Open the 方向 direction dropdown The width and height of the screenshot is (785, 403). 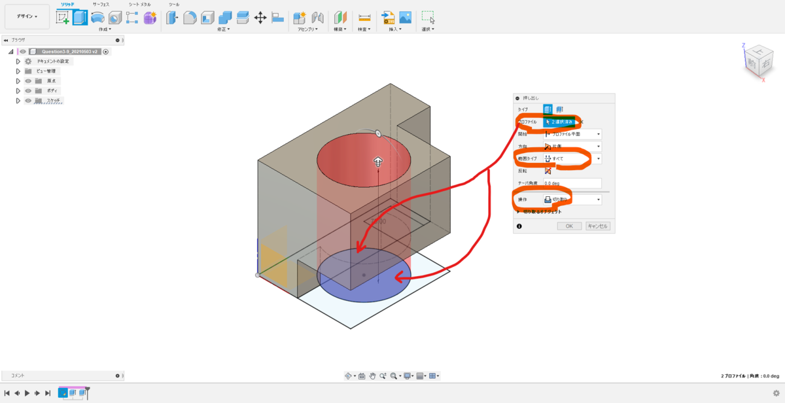point(572,147)
